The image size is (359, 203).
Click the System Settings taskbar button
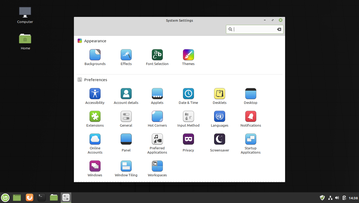(66, 197)
